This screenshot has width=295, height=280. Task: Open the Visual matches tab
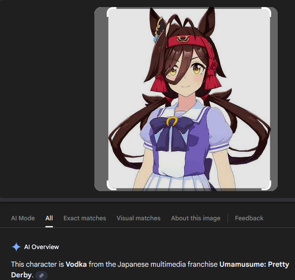point(138,218)
